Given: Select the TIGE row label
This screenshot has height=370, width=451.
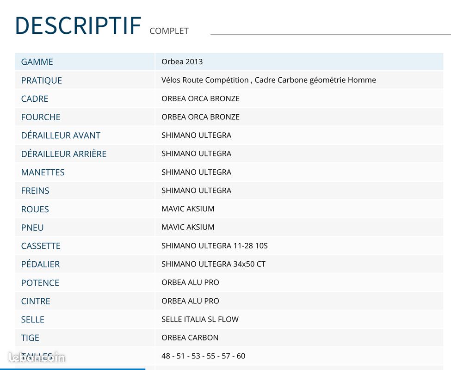Looking at the screenshot, I should click(x=30, y=338).
